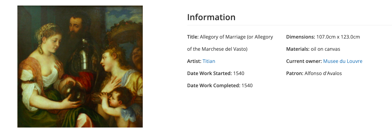Click the Dimensions label

[x=300, y=37]
